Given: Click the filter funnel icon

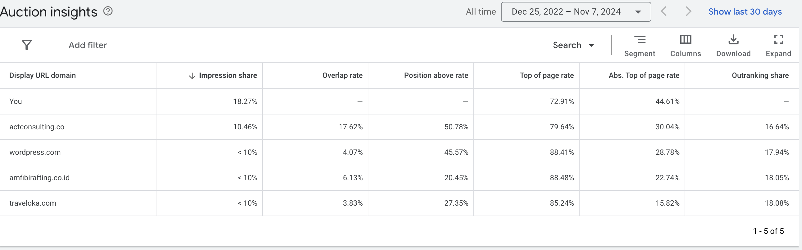Looking at the screenshot, I should pyautogui.click(x=27, y=45).
